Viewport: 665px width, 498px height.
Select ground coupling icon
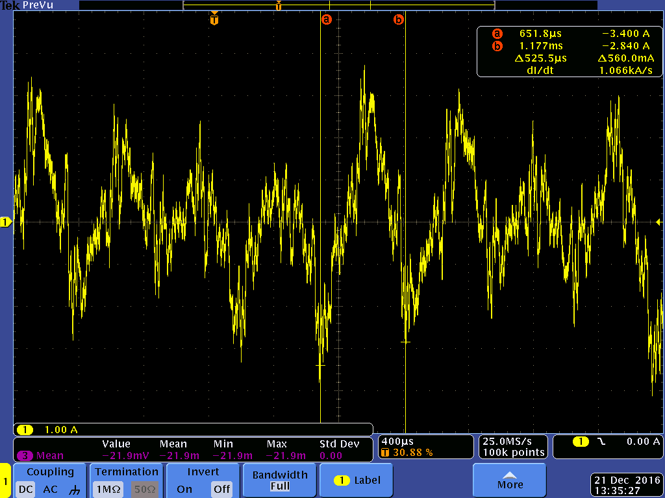tap(74, 490)
